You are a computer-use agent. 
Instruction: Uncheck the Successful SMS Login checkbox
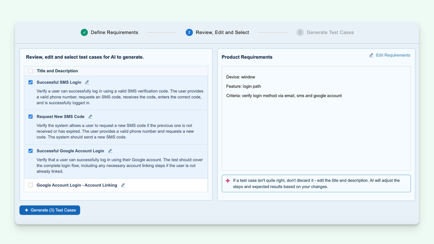[30, 82]
